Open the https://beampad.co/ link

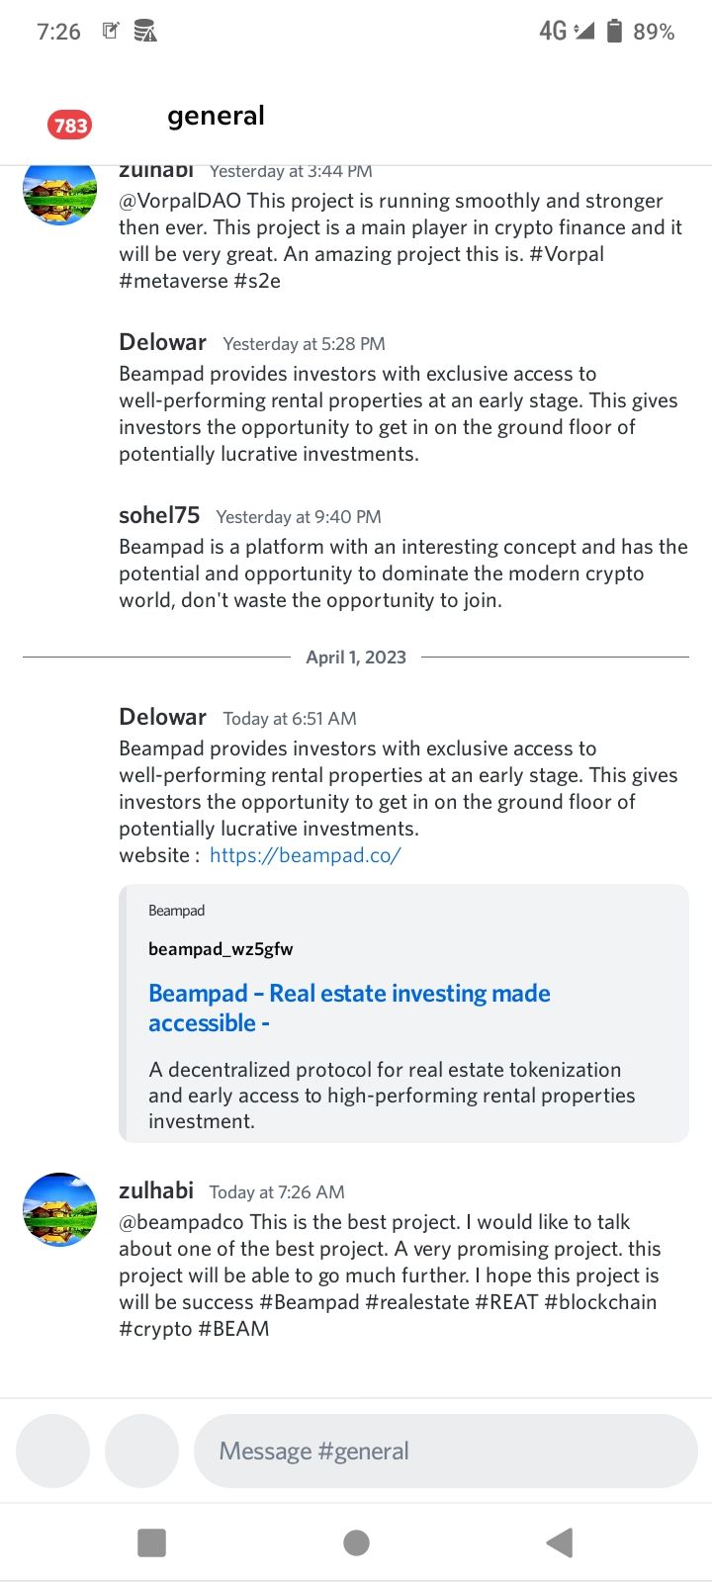(x=305, y=855)
